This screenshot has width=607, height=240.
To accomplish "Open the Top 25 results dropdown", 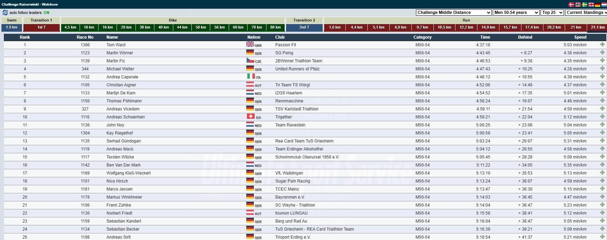I will pyautogui.click(x=552, y=13).
